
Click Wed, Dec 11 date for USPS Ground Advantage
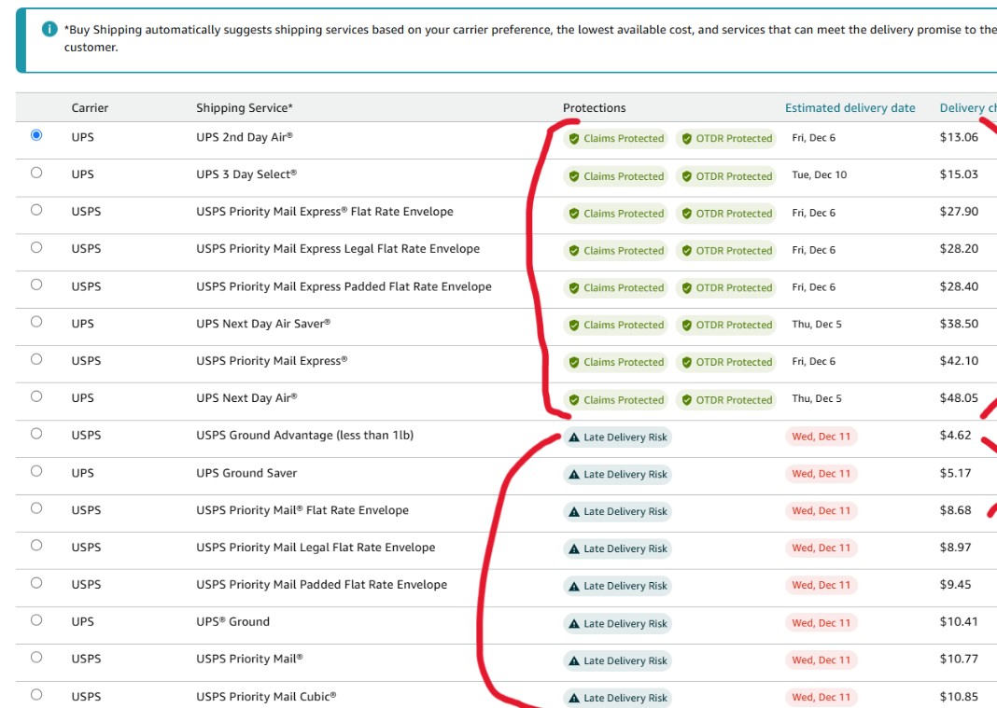[x=821, y=437]
